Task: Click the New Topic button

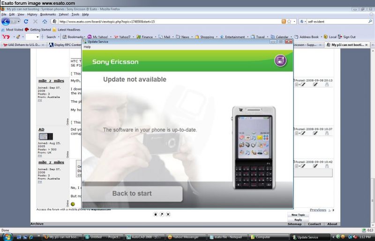Action: [x=298, y=215]
